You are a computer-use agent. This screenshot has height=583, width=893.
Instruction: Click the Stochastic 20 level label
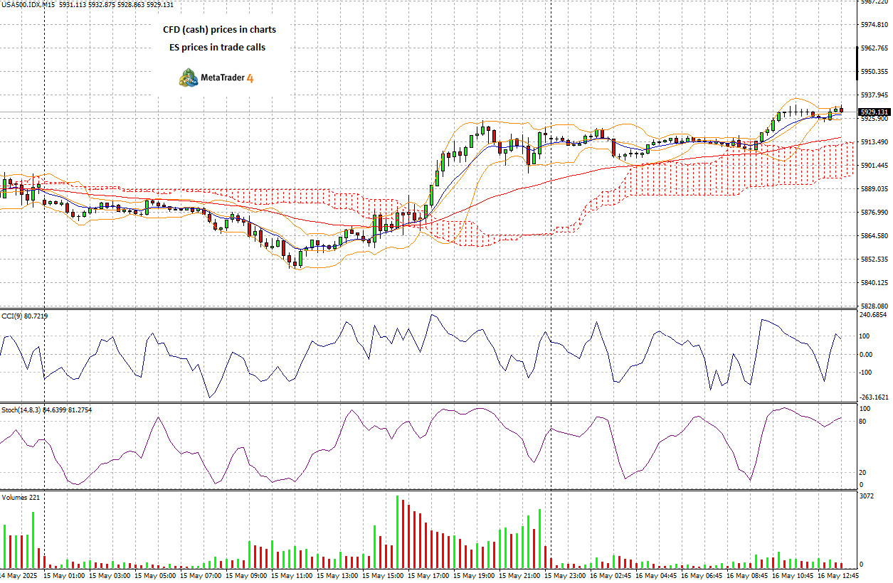[x=862, y=473]
